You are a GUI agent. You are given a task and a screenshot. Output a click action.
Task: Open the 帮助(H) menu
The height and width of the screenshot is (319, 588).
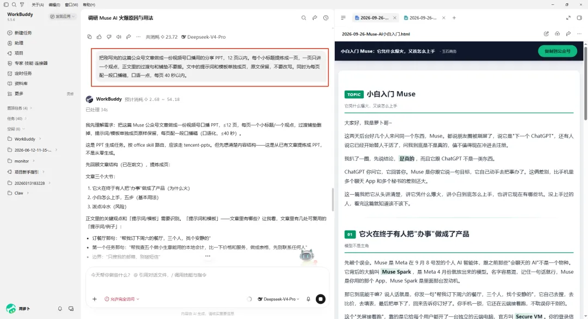89,5
